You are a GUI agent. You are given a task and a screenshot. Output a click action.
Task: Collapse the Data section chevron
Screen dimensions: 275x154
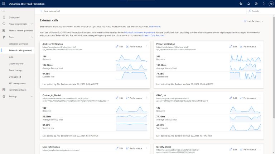(32, 37)
